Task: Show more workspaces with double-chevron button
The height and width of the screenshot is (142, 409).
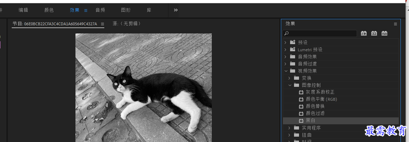Action: click(176, 10)
